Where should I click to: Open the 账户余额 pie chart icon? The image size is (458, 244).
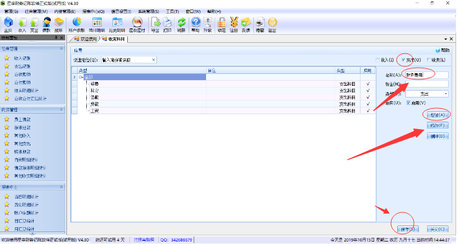point(76,24)
